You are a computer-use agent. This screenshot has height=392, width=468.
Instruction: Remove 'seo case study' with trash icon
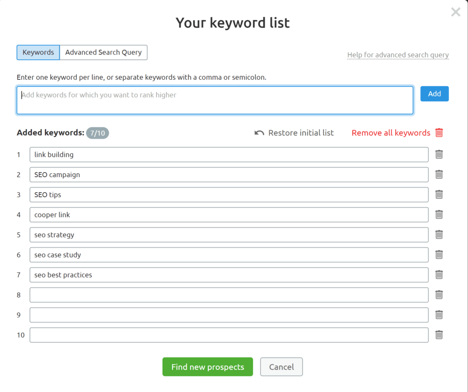439,255
